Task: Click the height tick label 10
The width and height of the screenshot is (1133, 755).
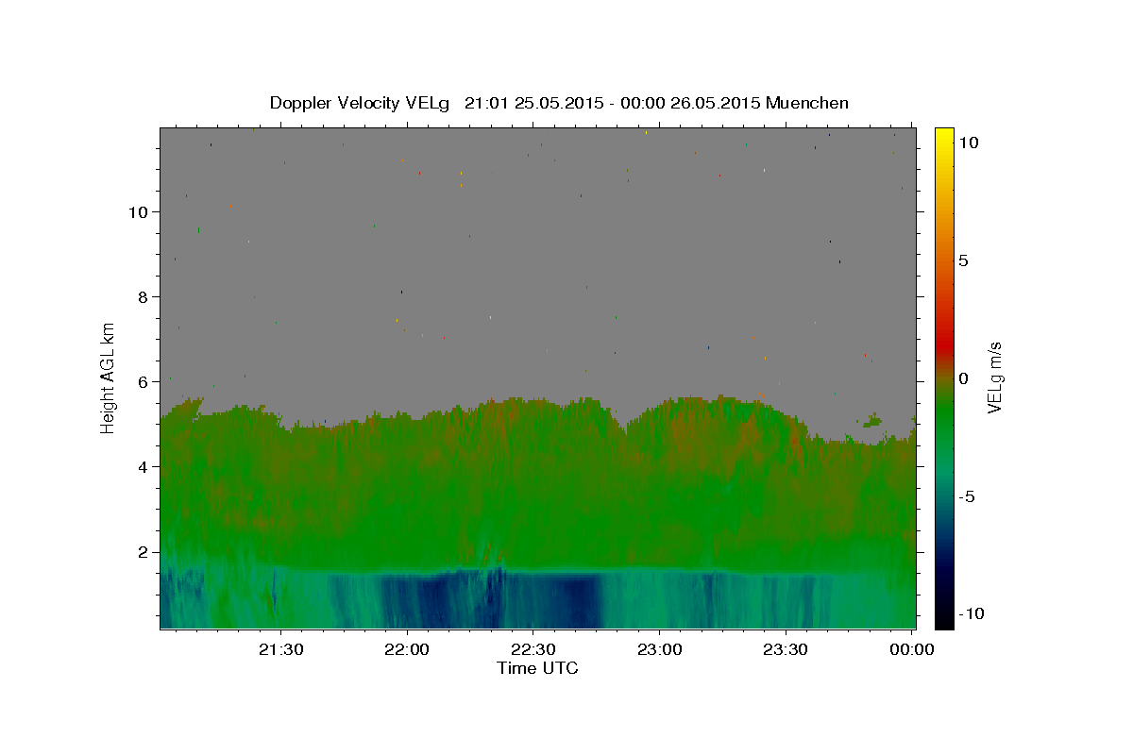Action: point(139,211)
